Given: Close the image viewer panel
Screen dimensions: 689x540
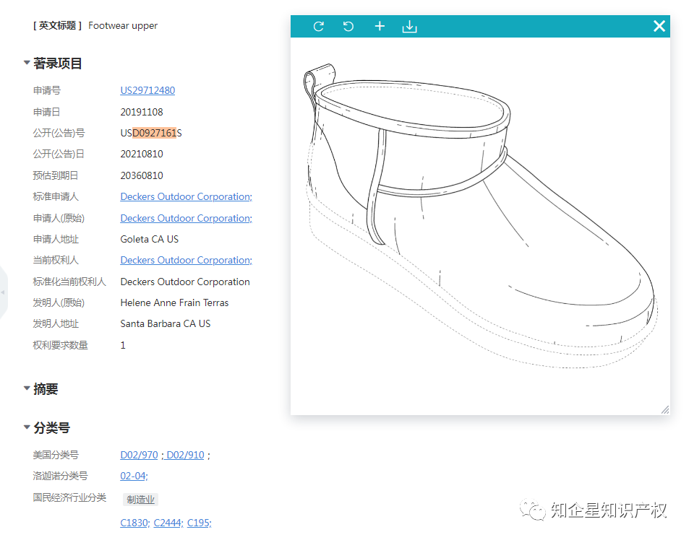Looking at the screenshot, I should coord(659,26).
